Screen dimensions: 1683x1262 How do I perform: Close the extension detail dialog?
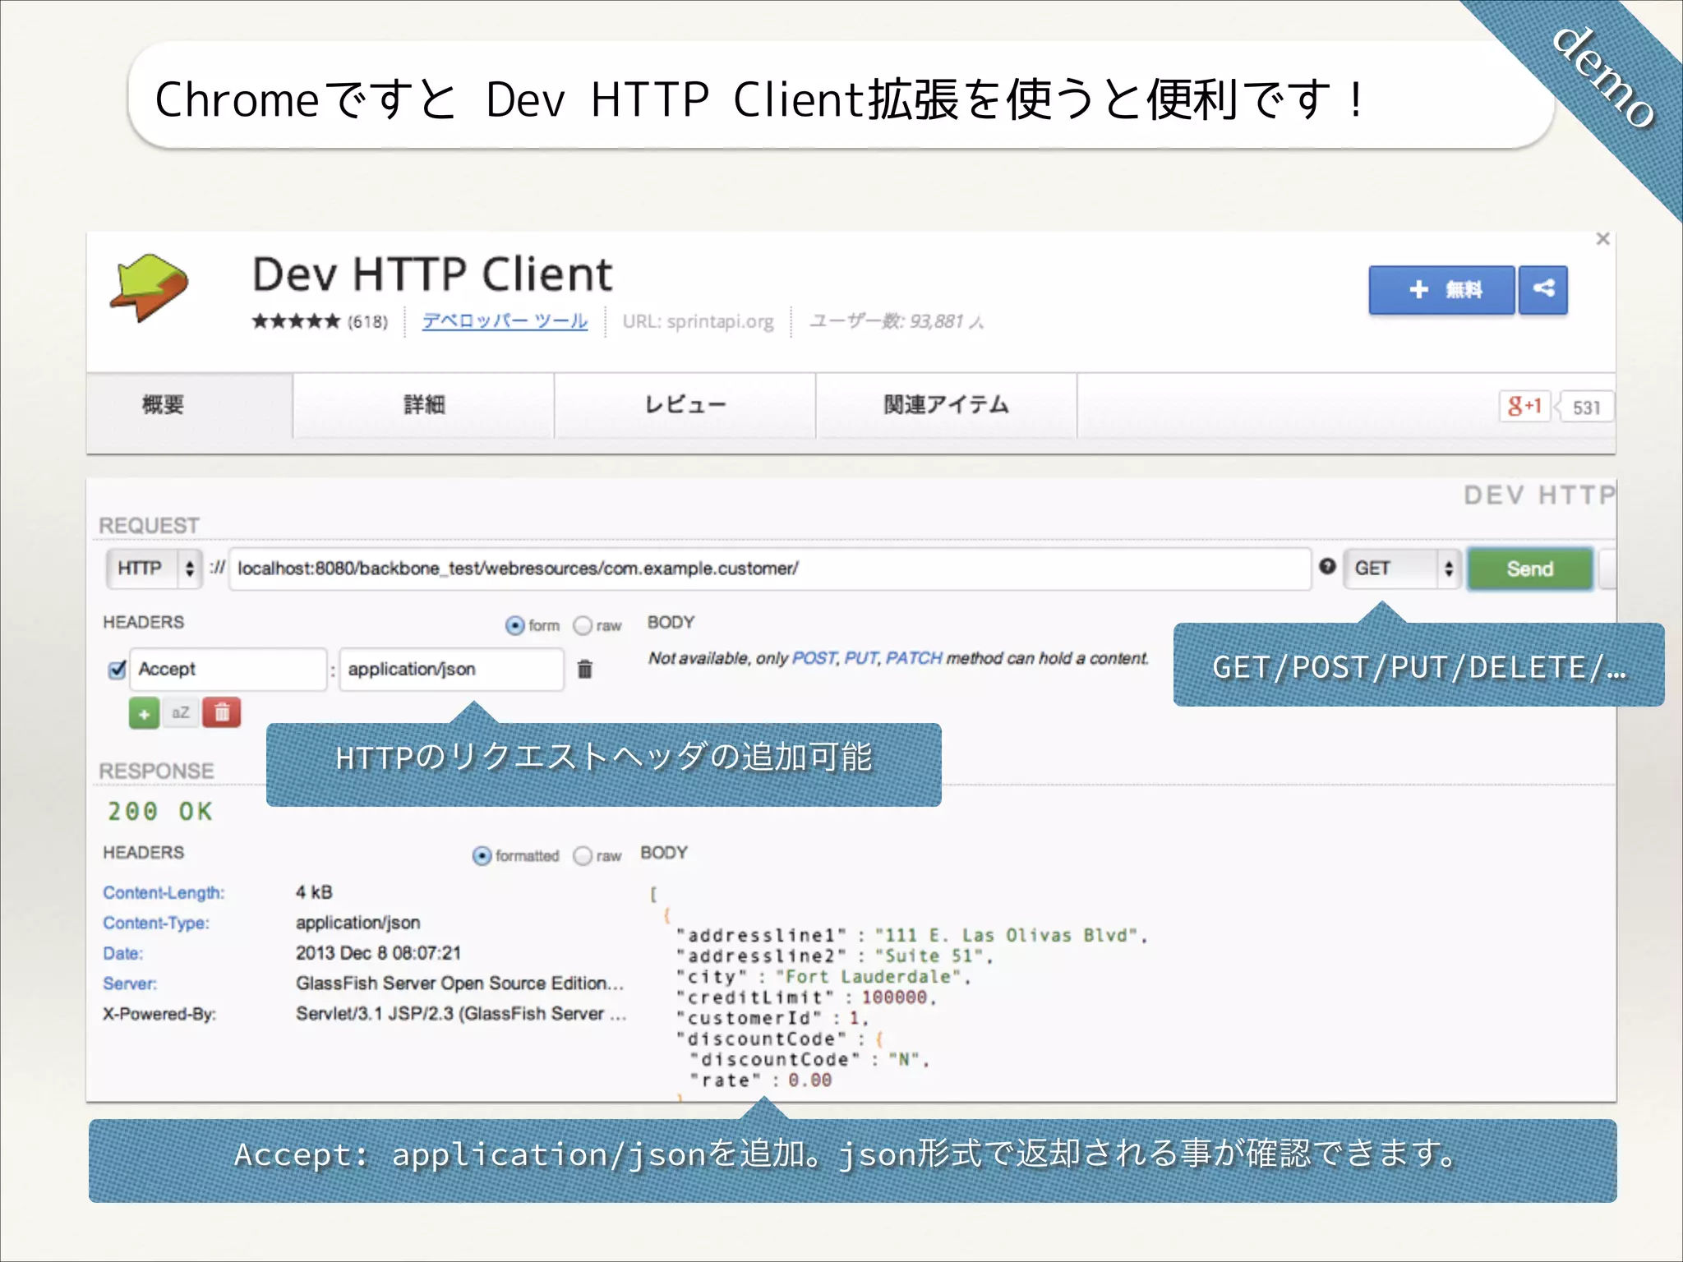coord(1602,239)
